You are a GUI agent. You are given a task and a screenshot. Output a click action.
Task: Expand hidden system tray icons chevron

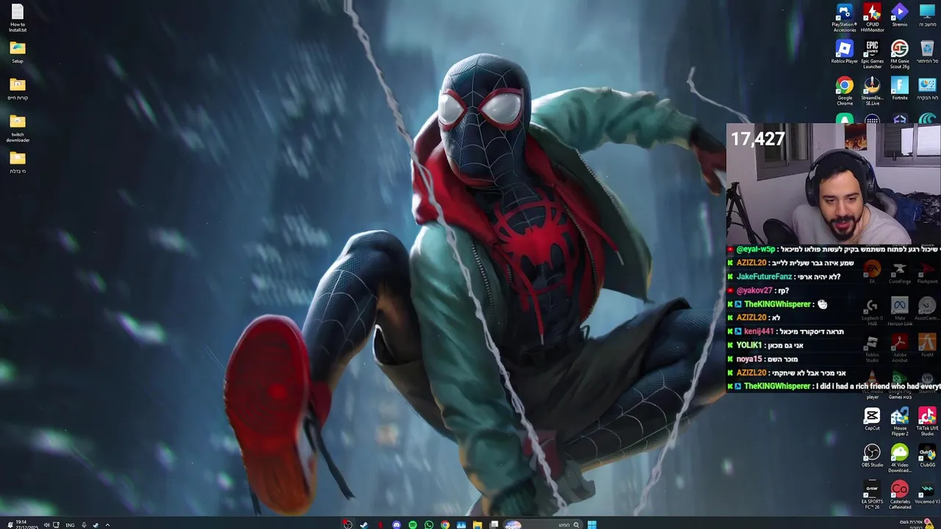point(107,525)
